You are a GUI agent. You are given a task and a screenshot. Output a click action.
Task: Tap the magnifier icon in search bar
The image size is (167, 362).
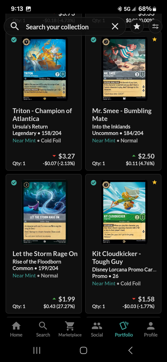pos(15,27)
